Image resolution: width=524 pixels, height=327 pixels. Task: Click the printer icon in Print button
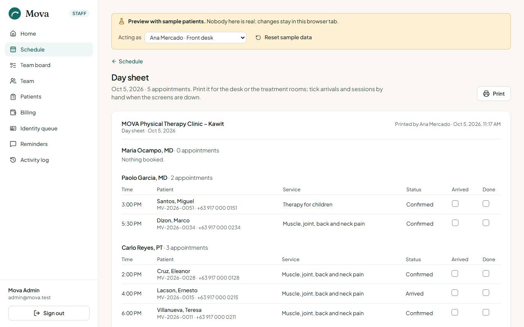(486, 94)
